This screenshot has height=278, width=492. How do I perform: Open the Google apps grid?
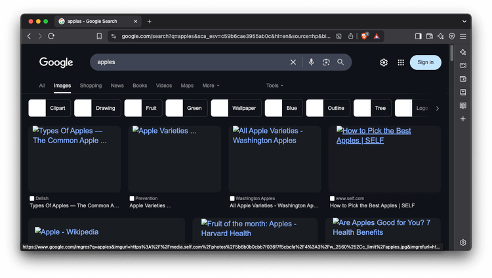tap(401, 63)
